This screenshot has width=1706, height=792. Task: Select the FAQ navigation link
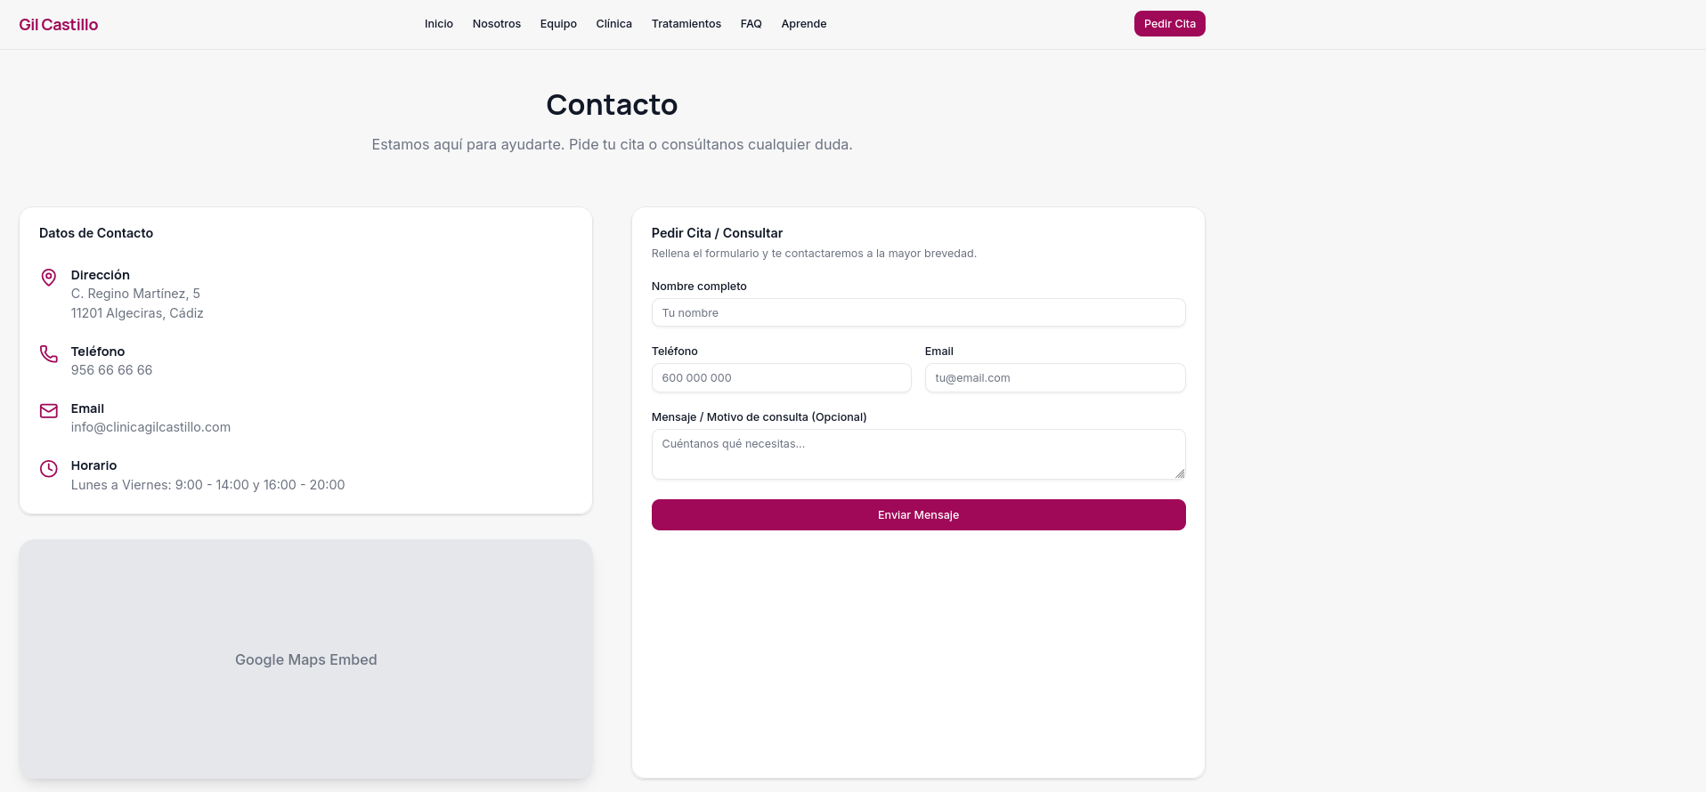(751, 24)
